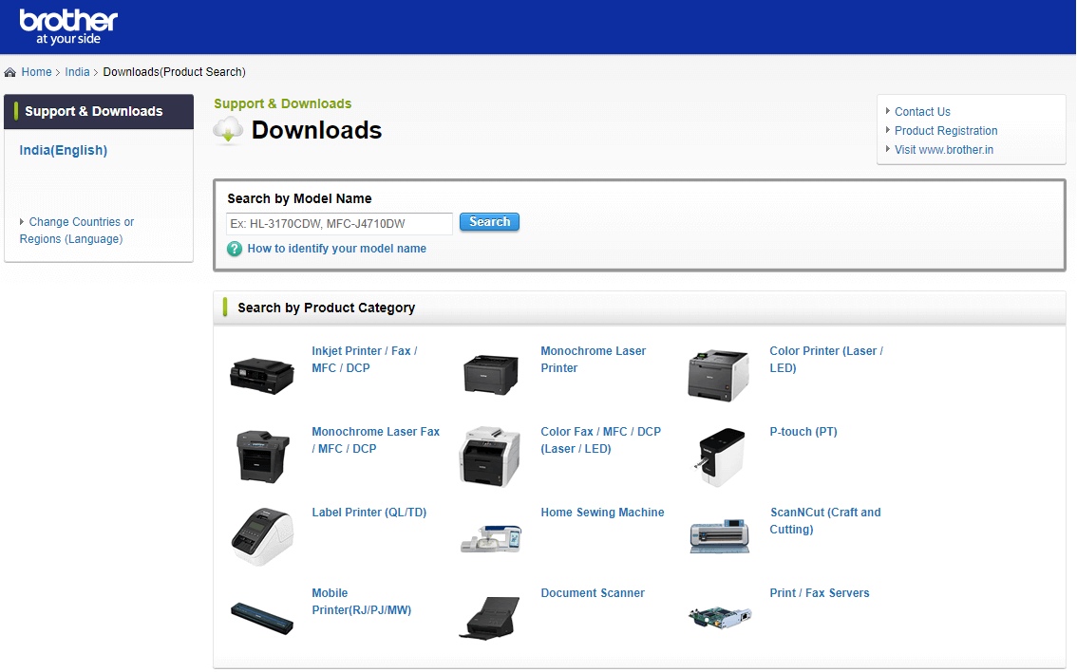Open Label Printer (QL/TD) category link

coord(368,513)
